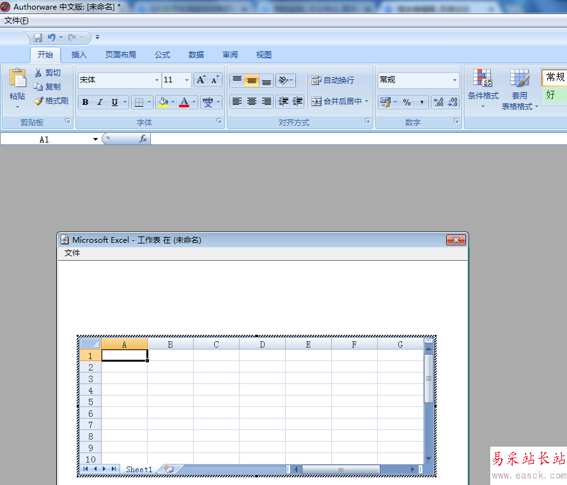This screenshot has height=485, width=567.
Task: Toggle center text horizontally
Action: point(252,102)
